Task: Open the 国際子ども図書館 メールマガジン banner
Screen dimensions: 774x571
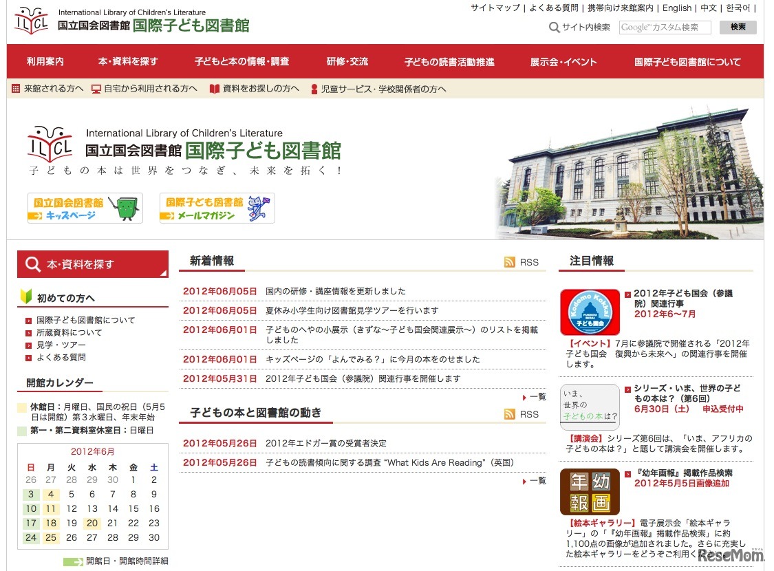Action: point(217,208)
